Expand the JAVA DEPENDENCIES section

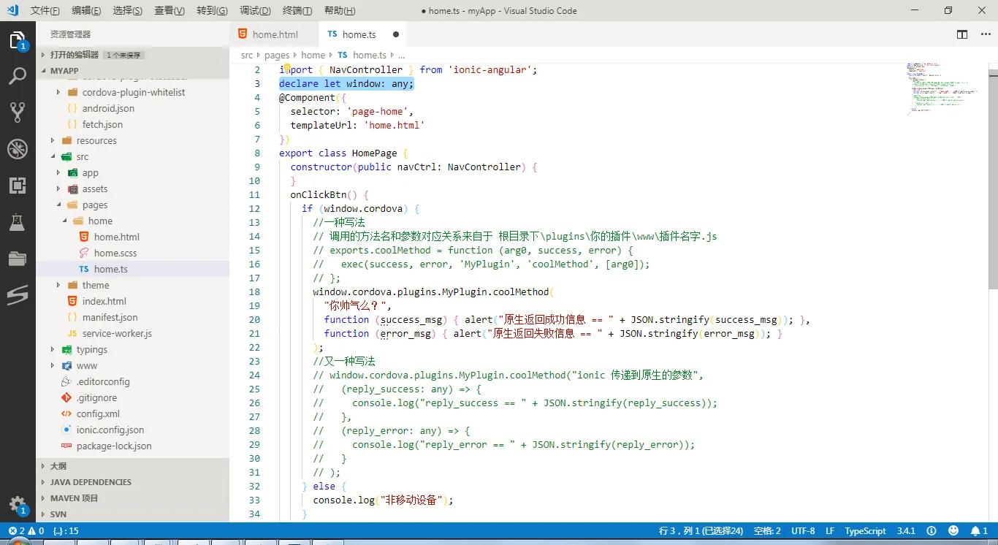tap(133, 482)
